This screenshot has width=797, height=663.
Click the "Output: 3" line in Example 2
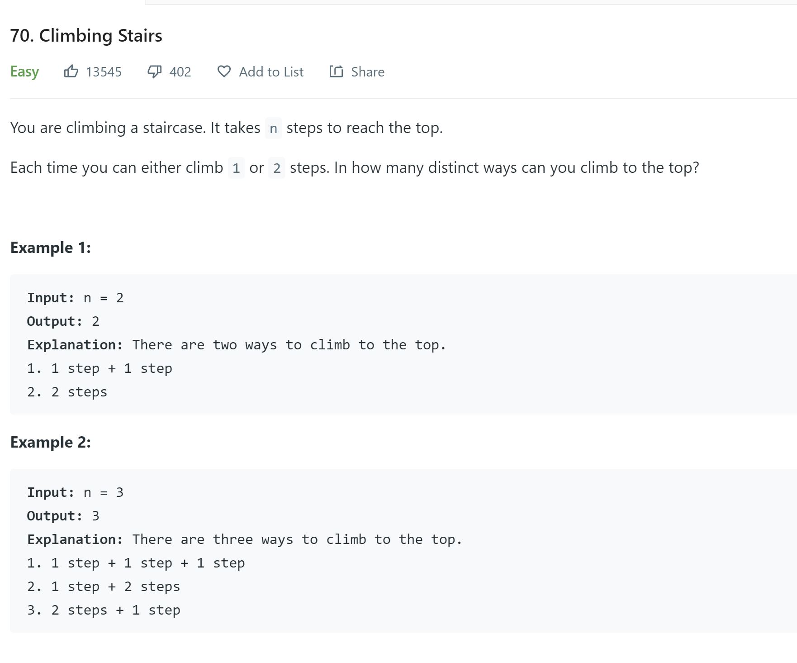[x=63, y=516]
